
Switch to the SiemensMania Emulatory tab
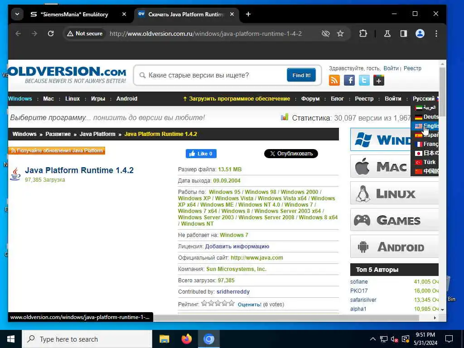coord(74,14)
